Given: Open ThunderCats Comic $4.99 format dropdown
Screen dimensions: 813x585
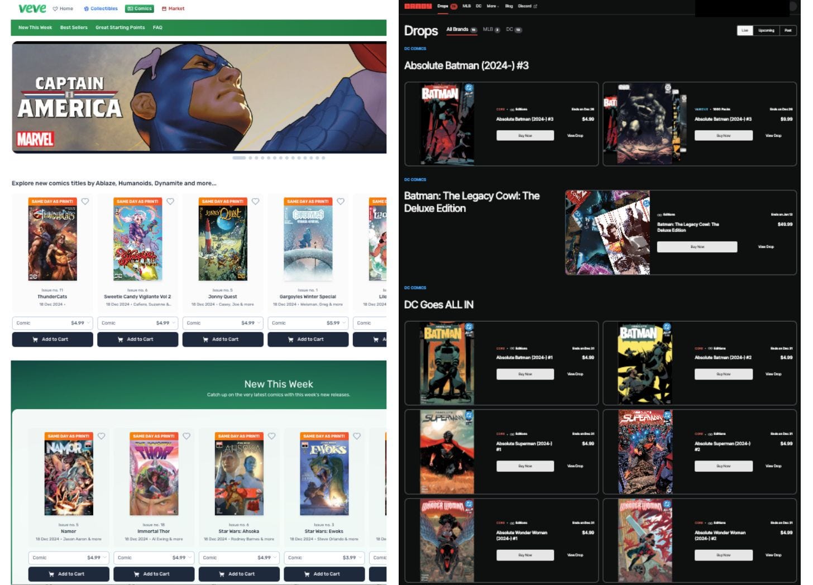Looking at the screenshot, I should click(x=52, y=323).
